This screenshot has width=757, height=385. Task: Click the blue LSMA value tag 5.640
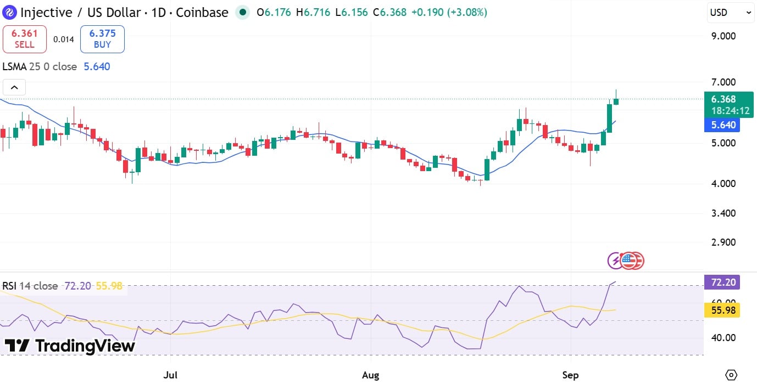click(x=722, y=125)
